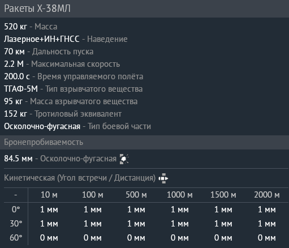The image size is (289, 248).
Task: Click the '70 км' launch range value
Action: [x=14, y=52]
